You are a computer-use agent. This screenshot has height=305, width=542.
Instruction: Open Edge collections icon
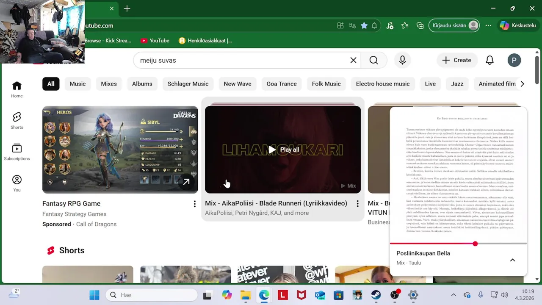coord(420,25)
